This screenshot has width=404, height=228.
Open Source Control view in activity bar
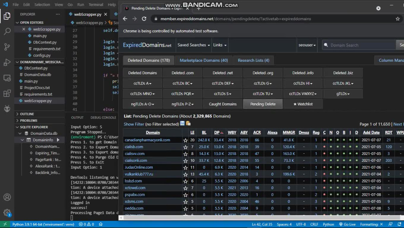tap(7, 46)
